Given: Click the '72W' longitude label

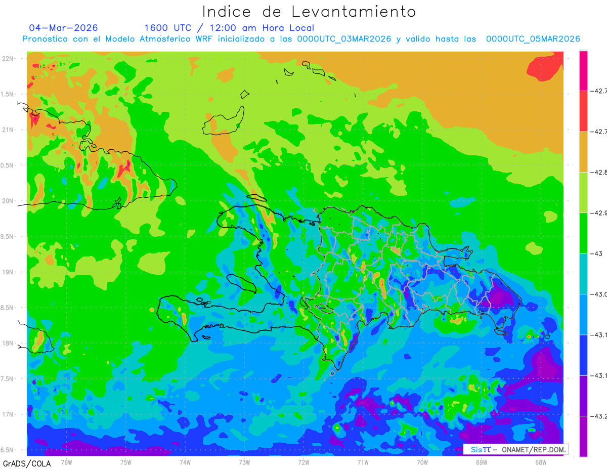Looking at the screenshot, I should 303,462.
